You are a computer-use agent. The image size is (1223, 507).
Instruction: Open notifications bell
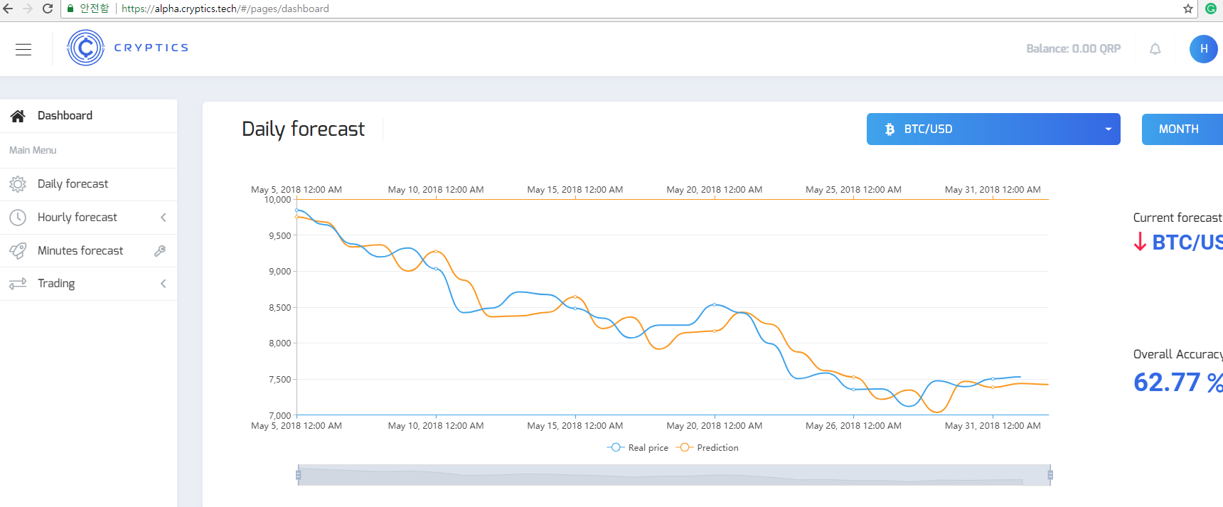click(x=1155, y=49)
